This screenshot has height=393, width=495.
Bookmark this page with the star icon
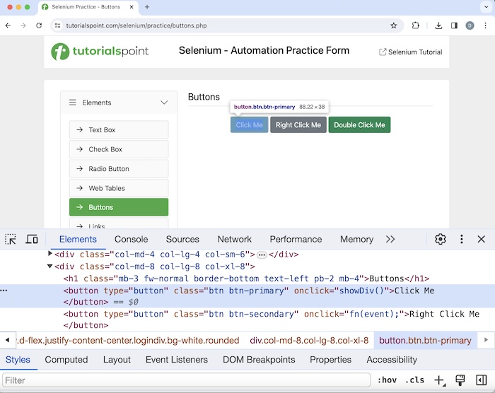coord(394,25)
